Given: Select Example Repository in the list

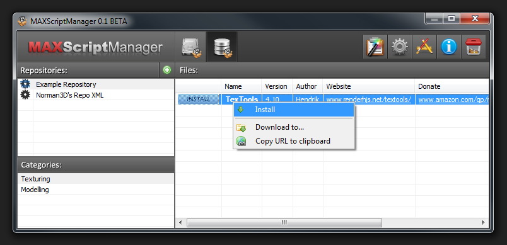Looking at the screenshot, I should pyautogui.click(x=95, y=84).
